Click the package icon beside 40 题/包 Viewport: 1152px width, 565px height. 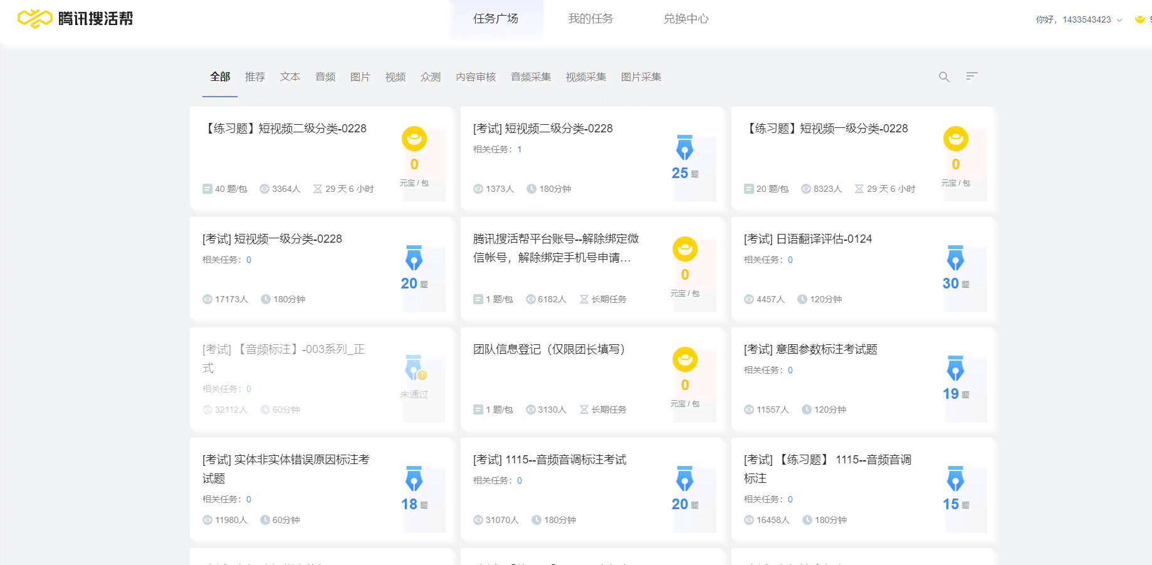207,189
